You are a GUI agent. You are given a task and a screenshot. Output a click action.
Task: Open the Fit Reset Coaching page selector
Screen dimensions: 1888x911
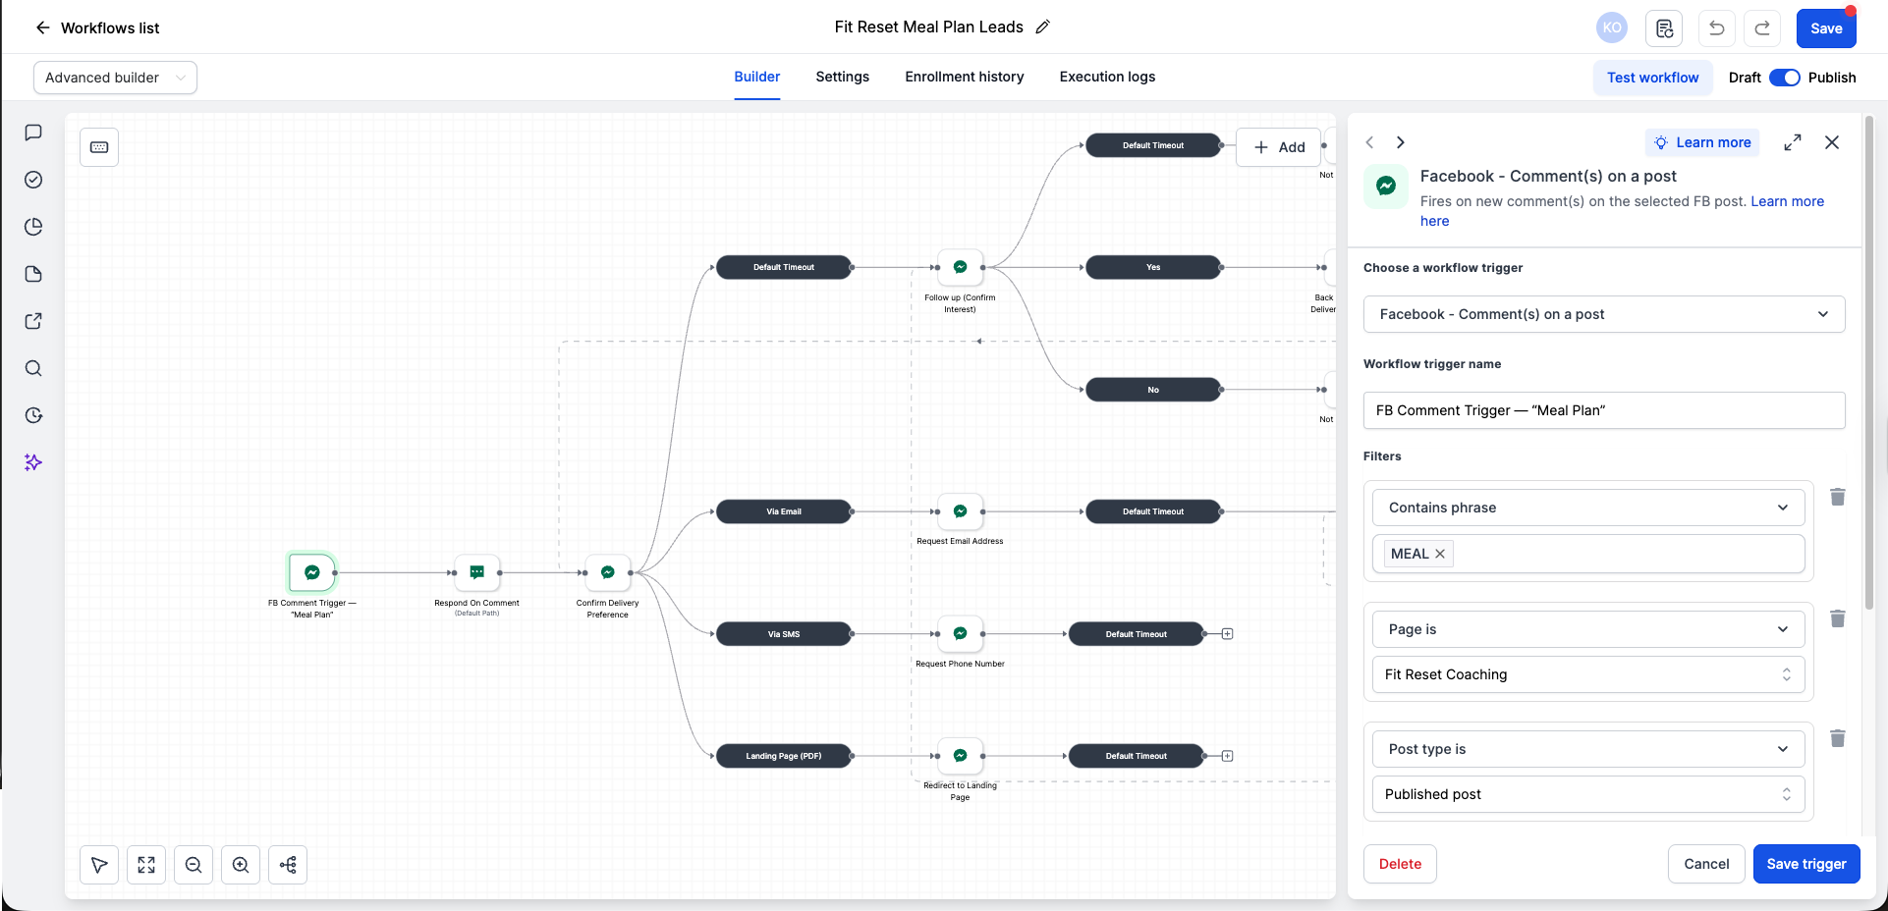click(1588, 674)
